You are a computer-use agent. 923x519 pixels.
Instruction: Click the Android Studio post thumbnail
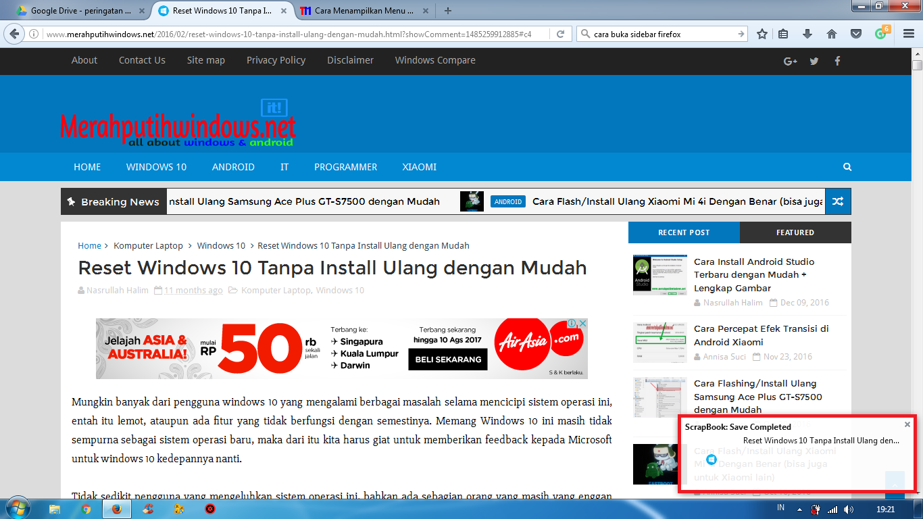(x=659, y=275)
